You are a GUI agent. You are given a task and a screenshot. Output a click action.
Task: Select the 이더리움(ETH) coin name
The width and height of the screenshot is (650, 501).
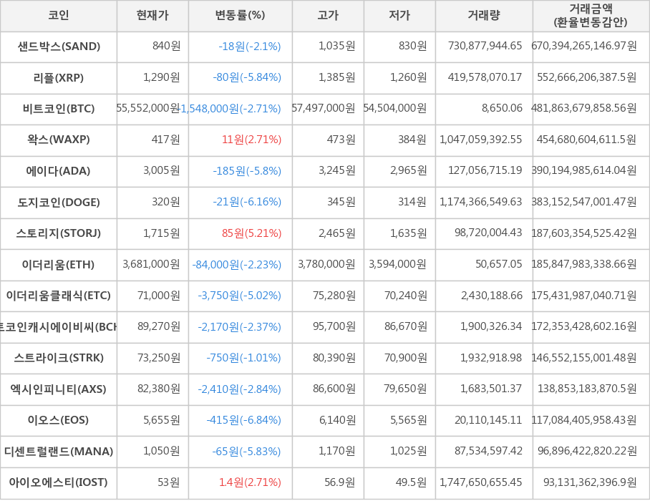(x=59, y=265)
